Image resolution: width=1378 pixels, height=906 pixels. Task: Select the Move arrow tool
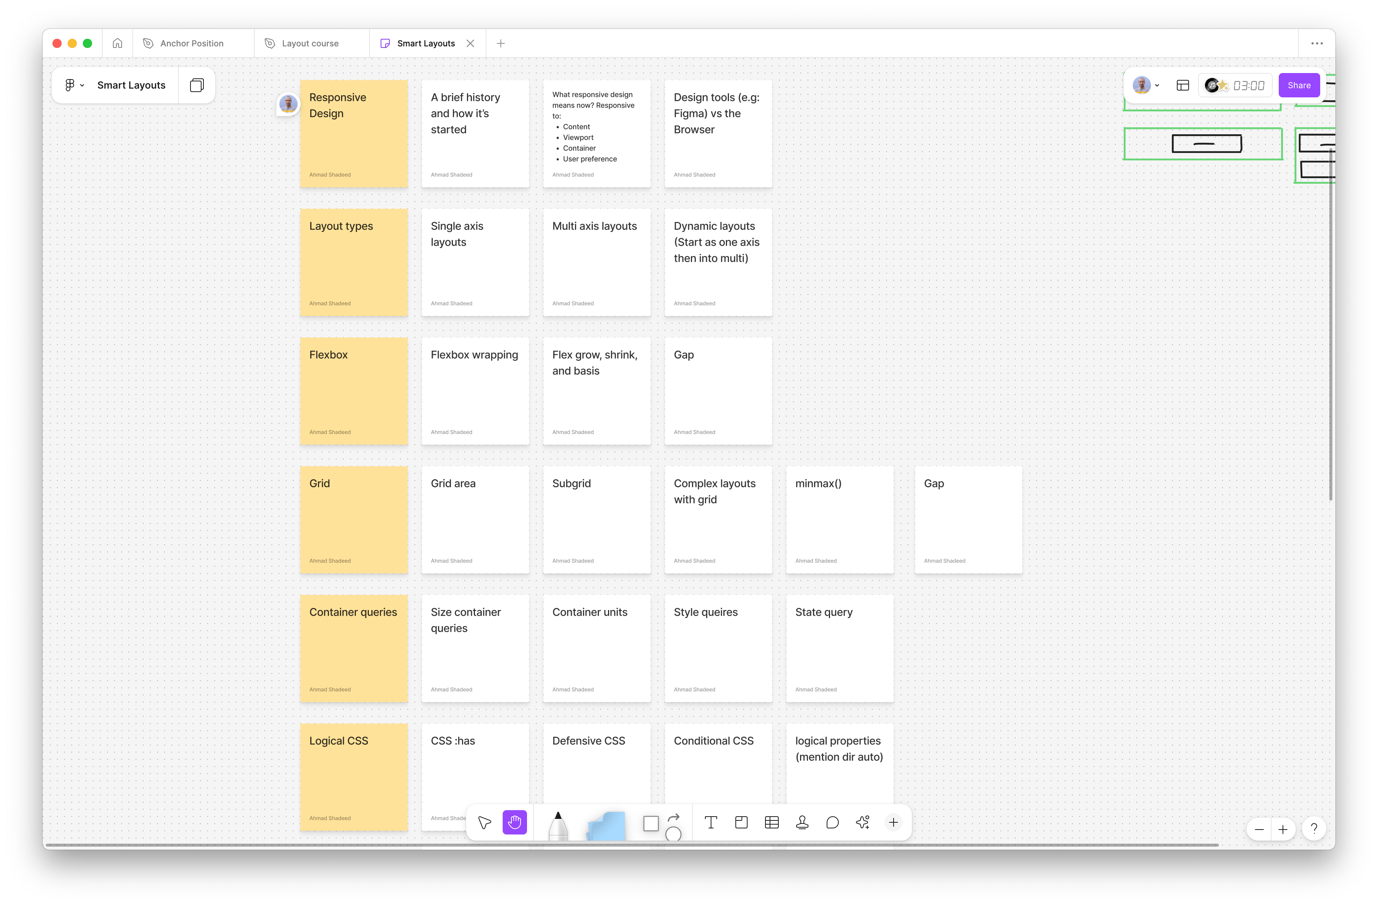click(x=484, y=823)
